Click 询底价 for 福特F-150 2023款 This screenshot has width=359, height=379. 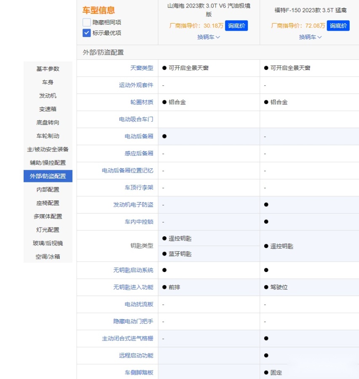coord(338,26)
